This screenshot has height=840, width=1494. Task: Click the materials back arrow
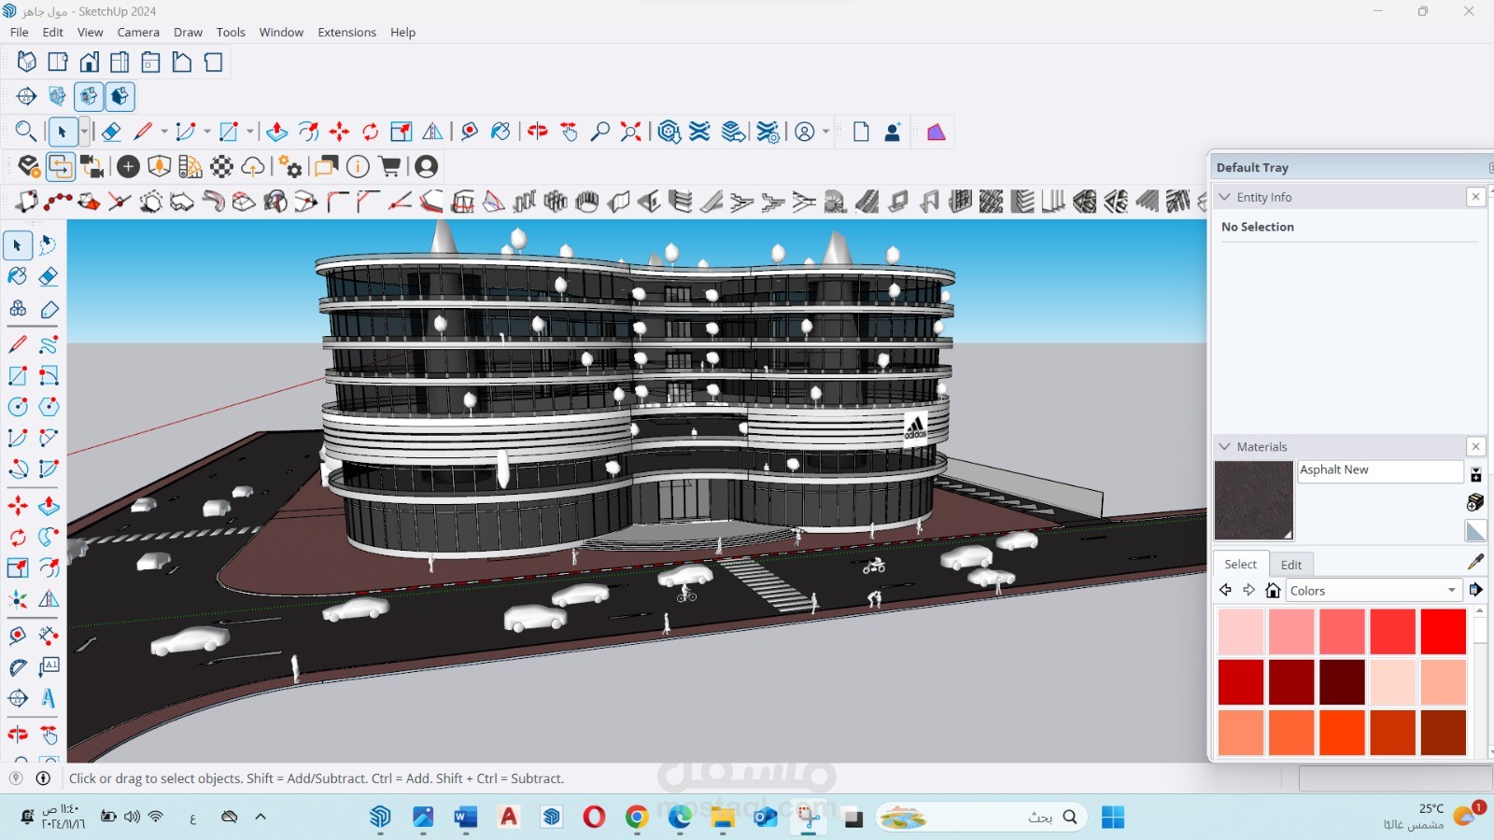pyautogui.click(x=1226, y=590)
